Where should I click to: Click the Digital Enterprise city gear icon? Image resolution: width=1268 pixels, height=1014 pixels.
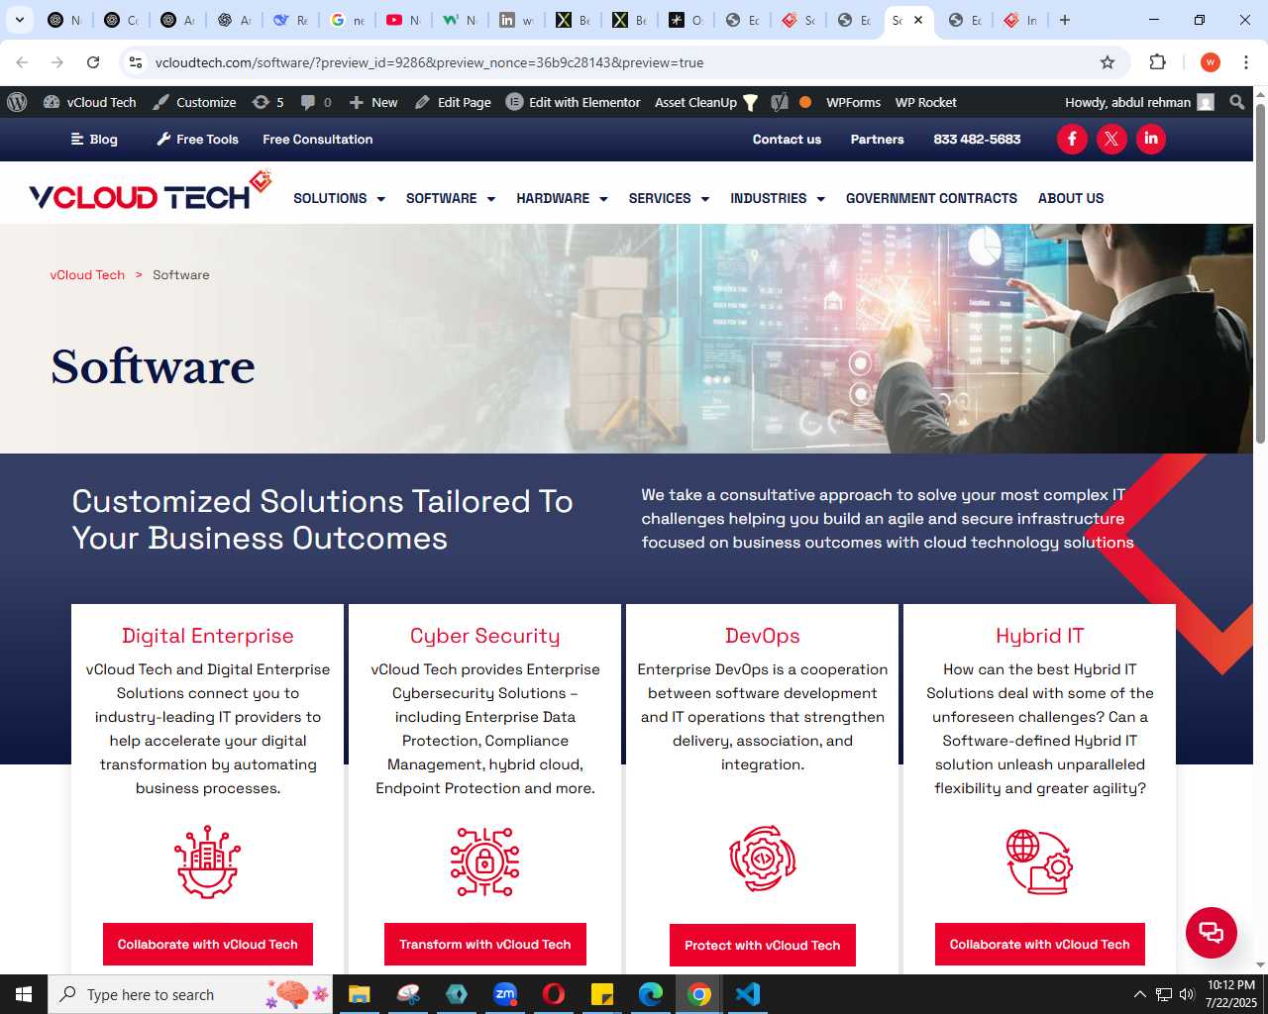tap(207, 862)
